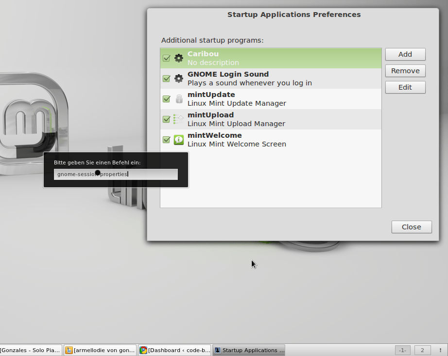Click the GNOME Login Sound gear icon
448x356 pixels.
pyautogui.click(x=178, y=78)
